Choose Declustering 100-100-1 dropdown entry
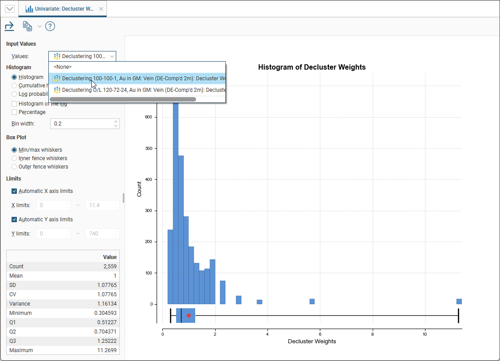 (138, 78)
